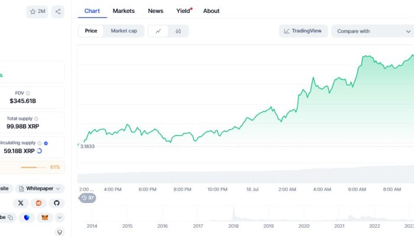Click the share icon button
414x236 pixels.
pos(58,11)
